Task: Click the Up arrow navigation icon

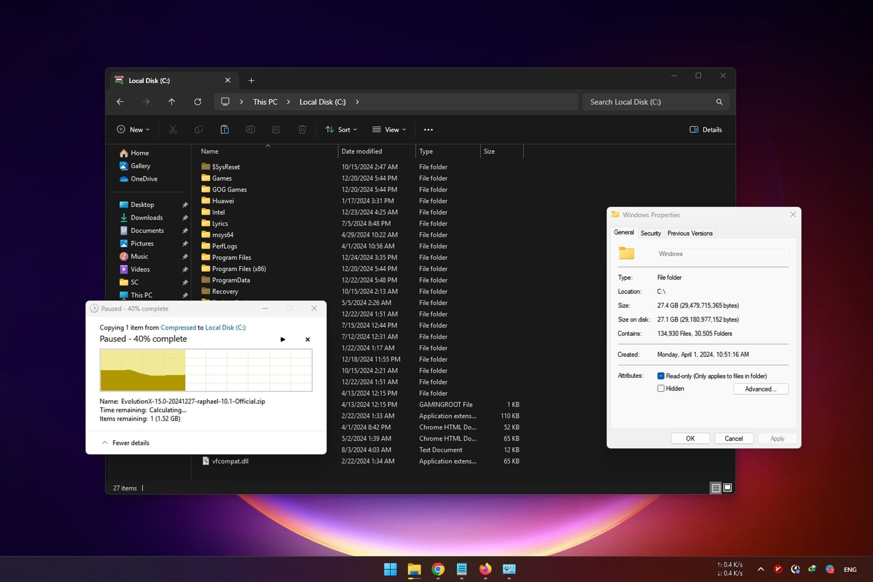Action: (171, 101)
